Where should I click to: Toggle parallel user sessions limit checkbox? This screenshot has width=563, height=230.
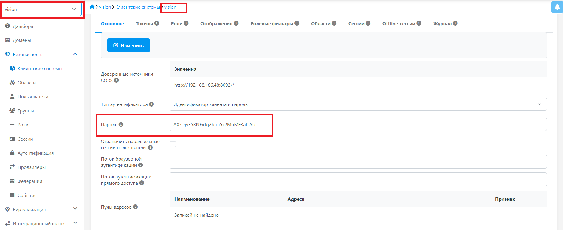click(x=173, y=144)
